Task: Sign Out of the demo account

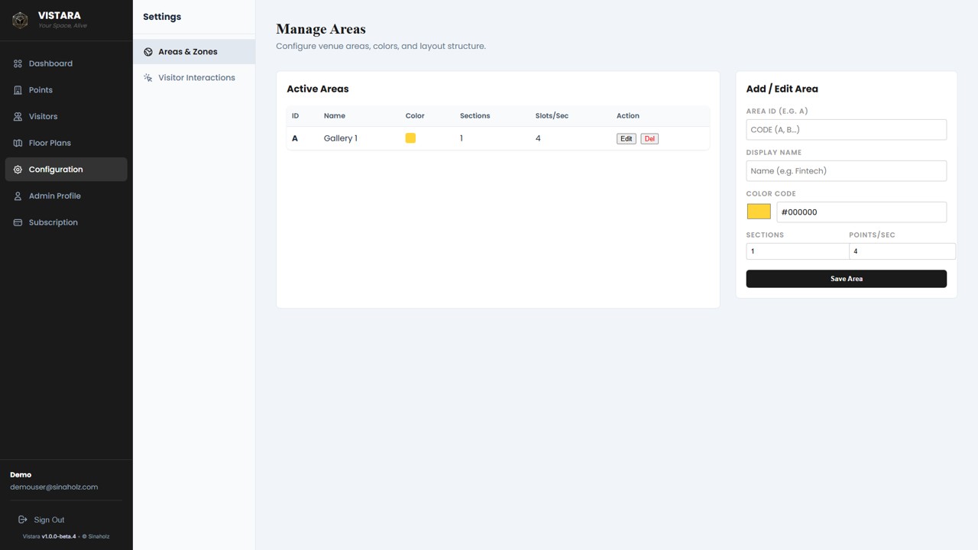Action: [x=49, y=519]
